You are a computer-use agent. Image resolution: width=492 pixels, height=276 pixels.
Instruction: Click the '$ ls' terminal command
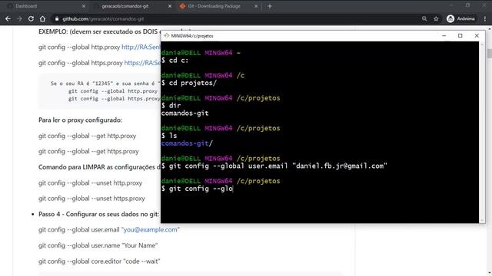click(169, 136)
